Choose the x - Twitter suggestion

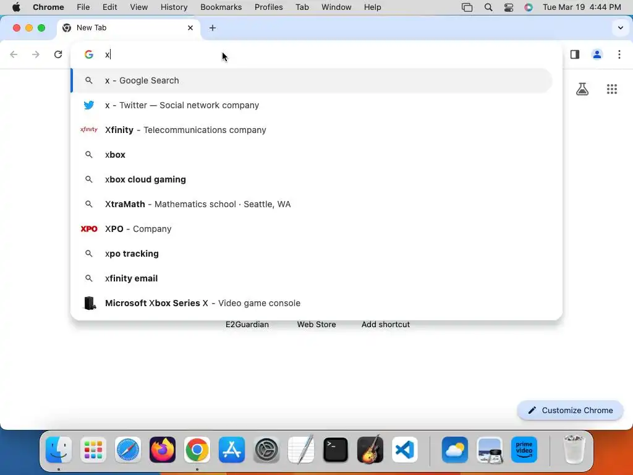312,105
